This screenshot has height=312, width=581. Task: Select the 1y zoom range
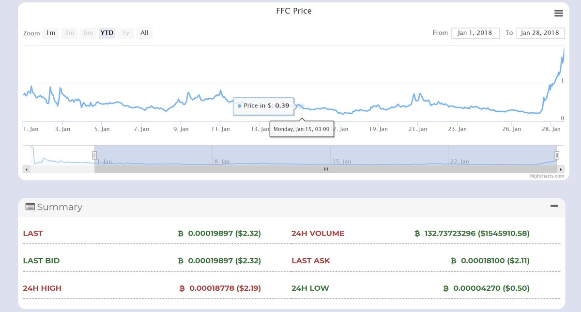125,33
